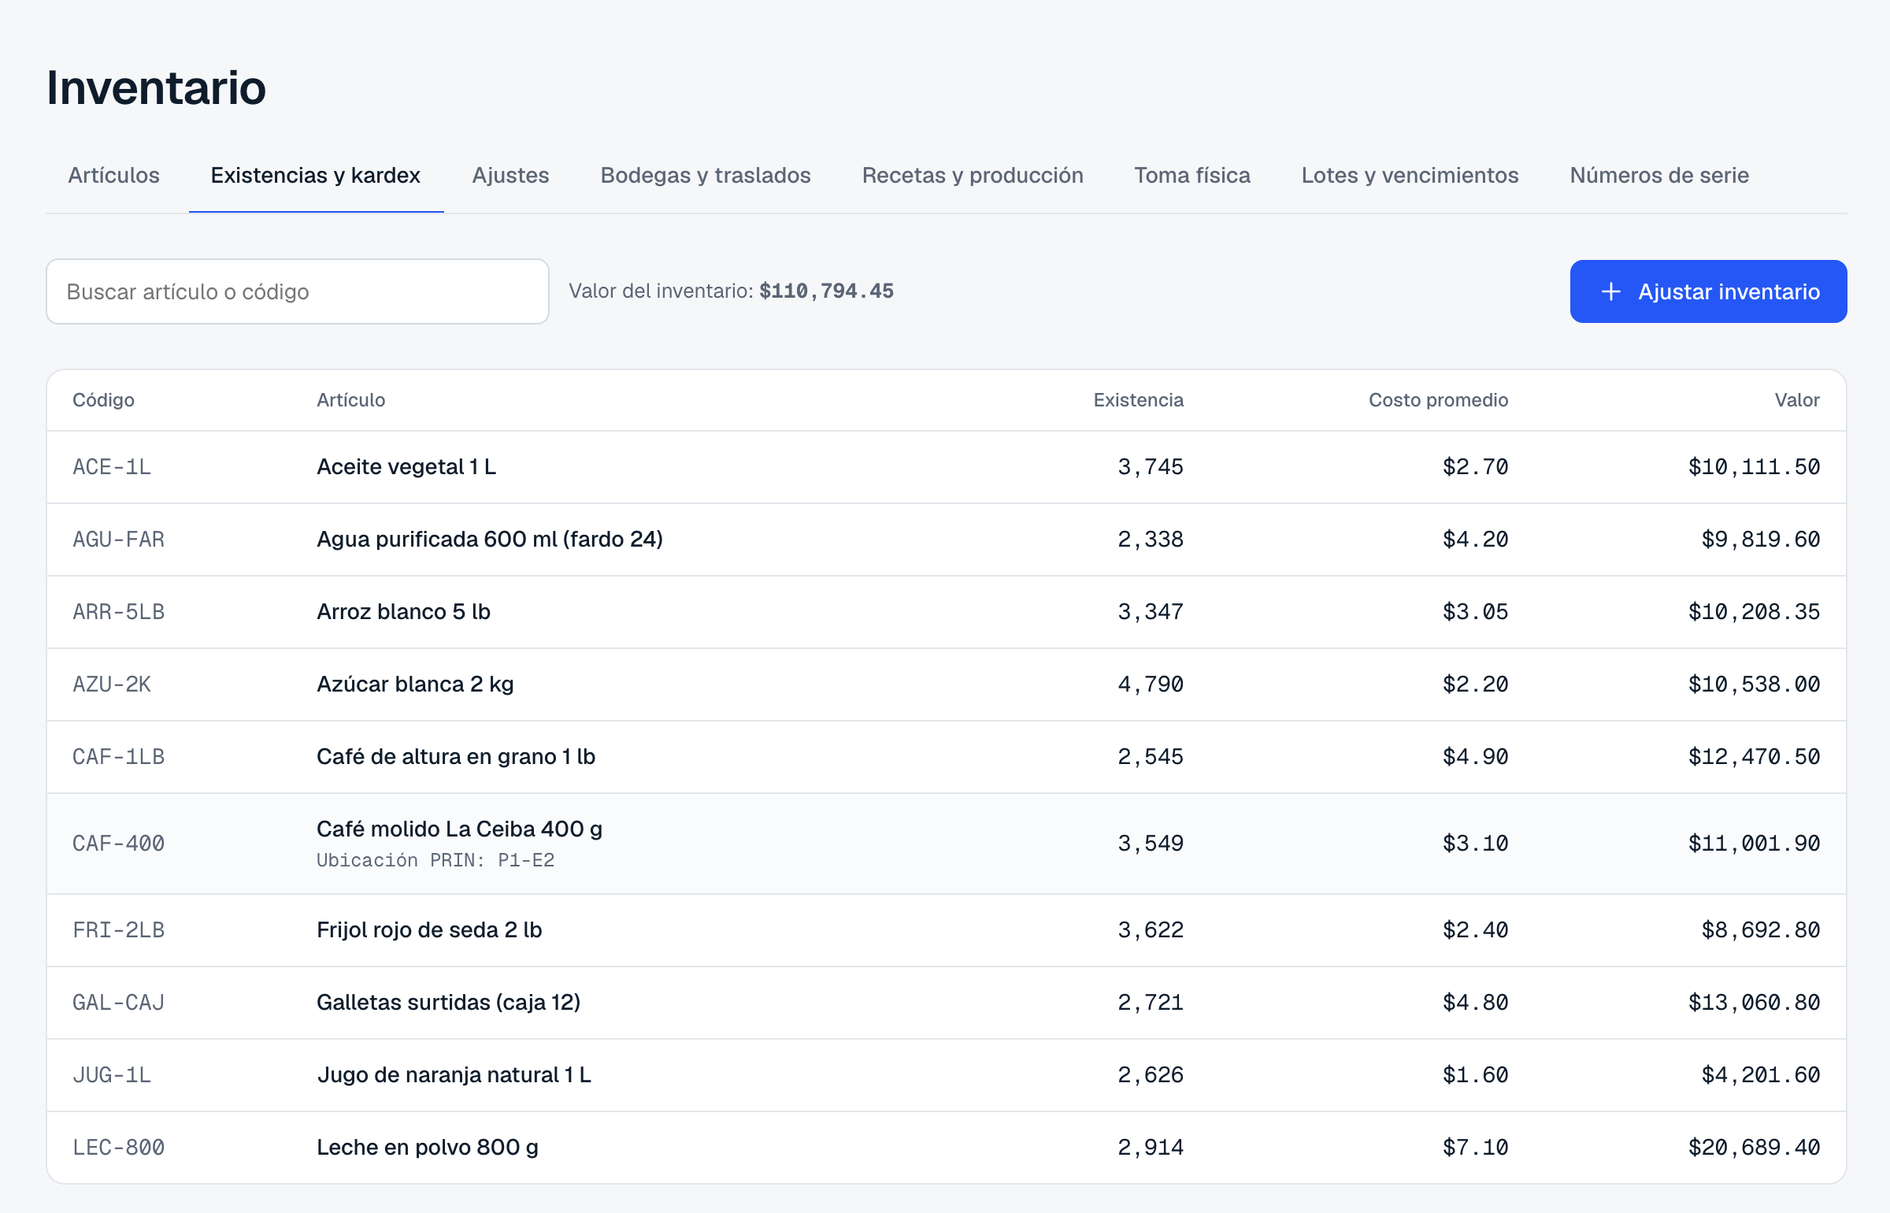Click the Costo promedio column header
This screenshot has height=1213, width=1890.
pyautogui.click(x=1438, y=400)
